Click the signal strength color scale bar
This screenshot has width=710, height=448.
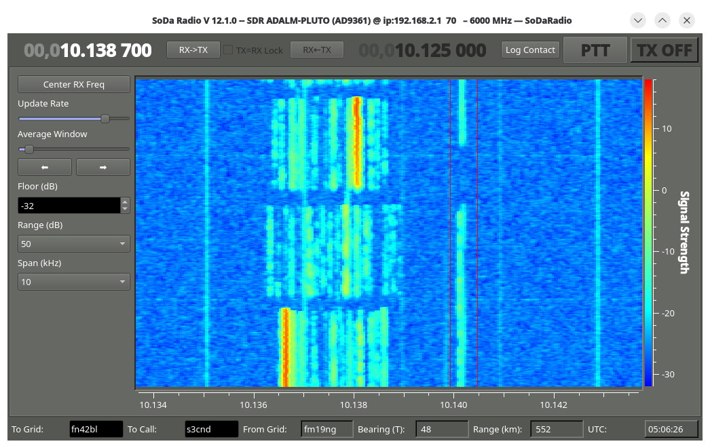[x=648, y=233]
